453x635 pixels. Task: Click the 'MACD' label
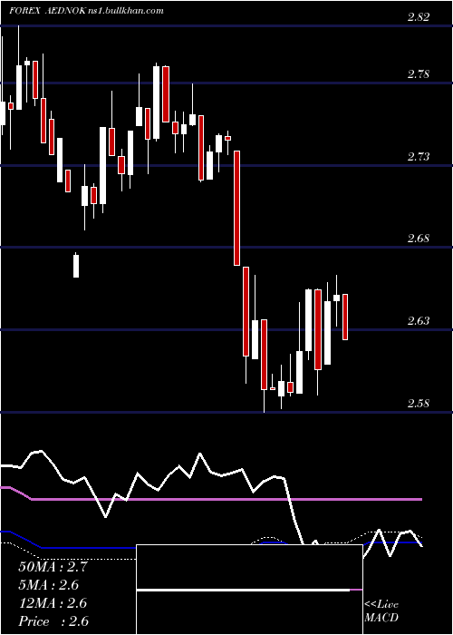(x=381, y=618)
